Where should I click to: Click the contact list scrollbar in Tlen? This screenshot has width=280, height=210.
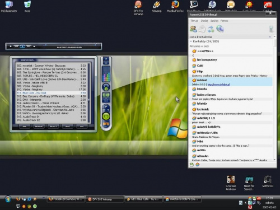[274, 97]
